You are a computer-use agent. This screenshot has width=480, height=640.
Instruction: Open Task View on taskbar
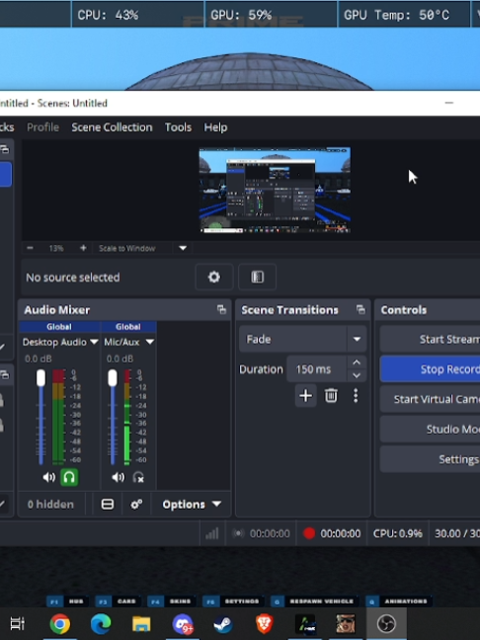pos(18,623)
